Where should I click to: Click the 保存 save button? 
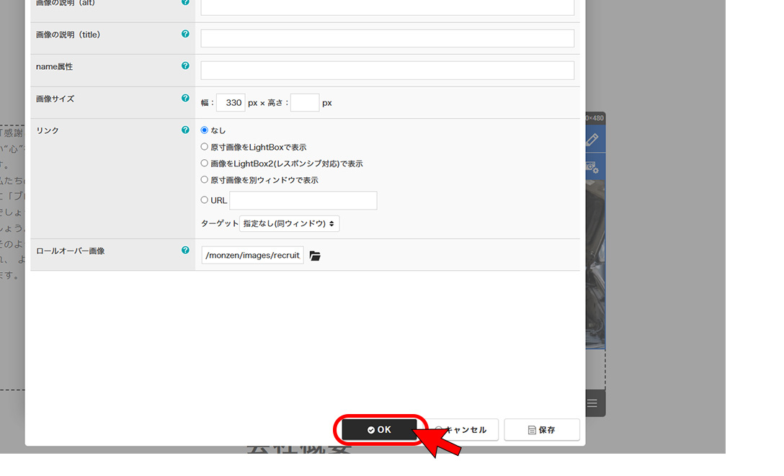click(x=542, y=430)
